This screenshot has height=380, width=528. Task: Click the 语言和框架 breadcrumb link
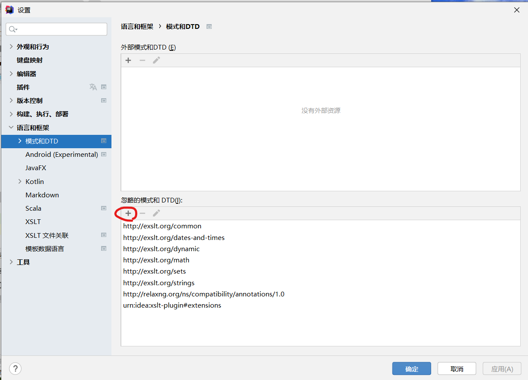137,26
